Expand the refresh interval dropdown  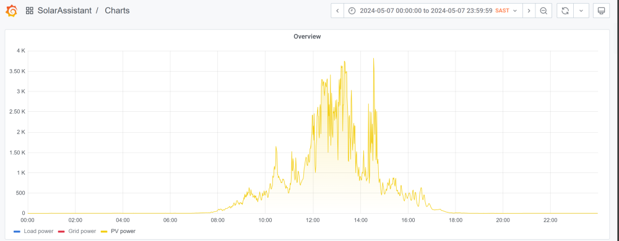[581, 11]
